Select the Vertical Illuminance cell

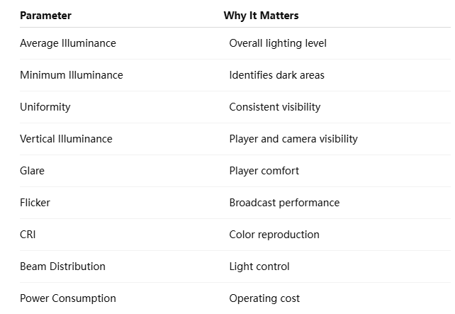pos(66,139)
